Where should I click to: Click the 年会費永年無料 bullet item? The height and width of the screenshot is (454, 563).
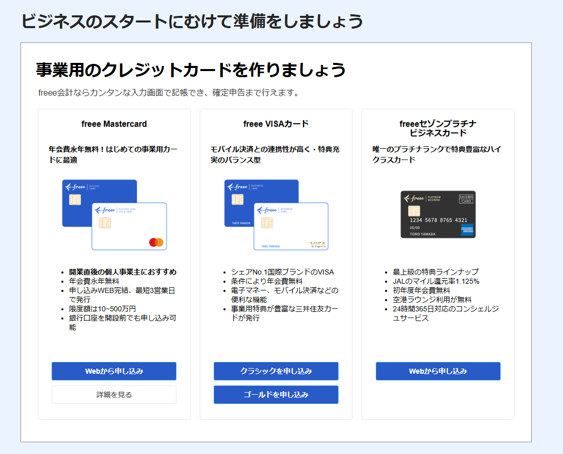[94, 281]
